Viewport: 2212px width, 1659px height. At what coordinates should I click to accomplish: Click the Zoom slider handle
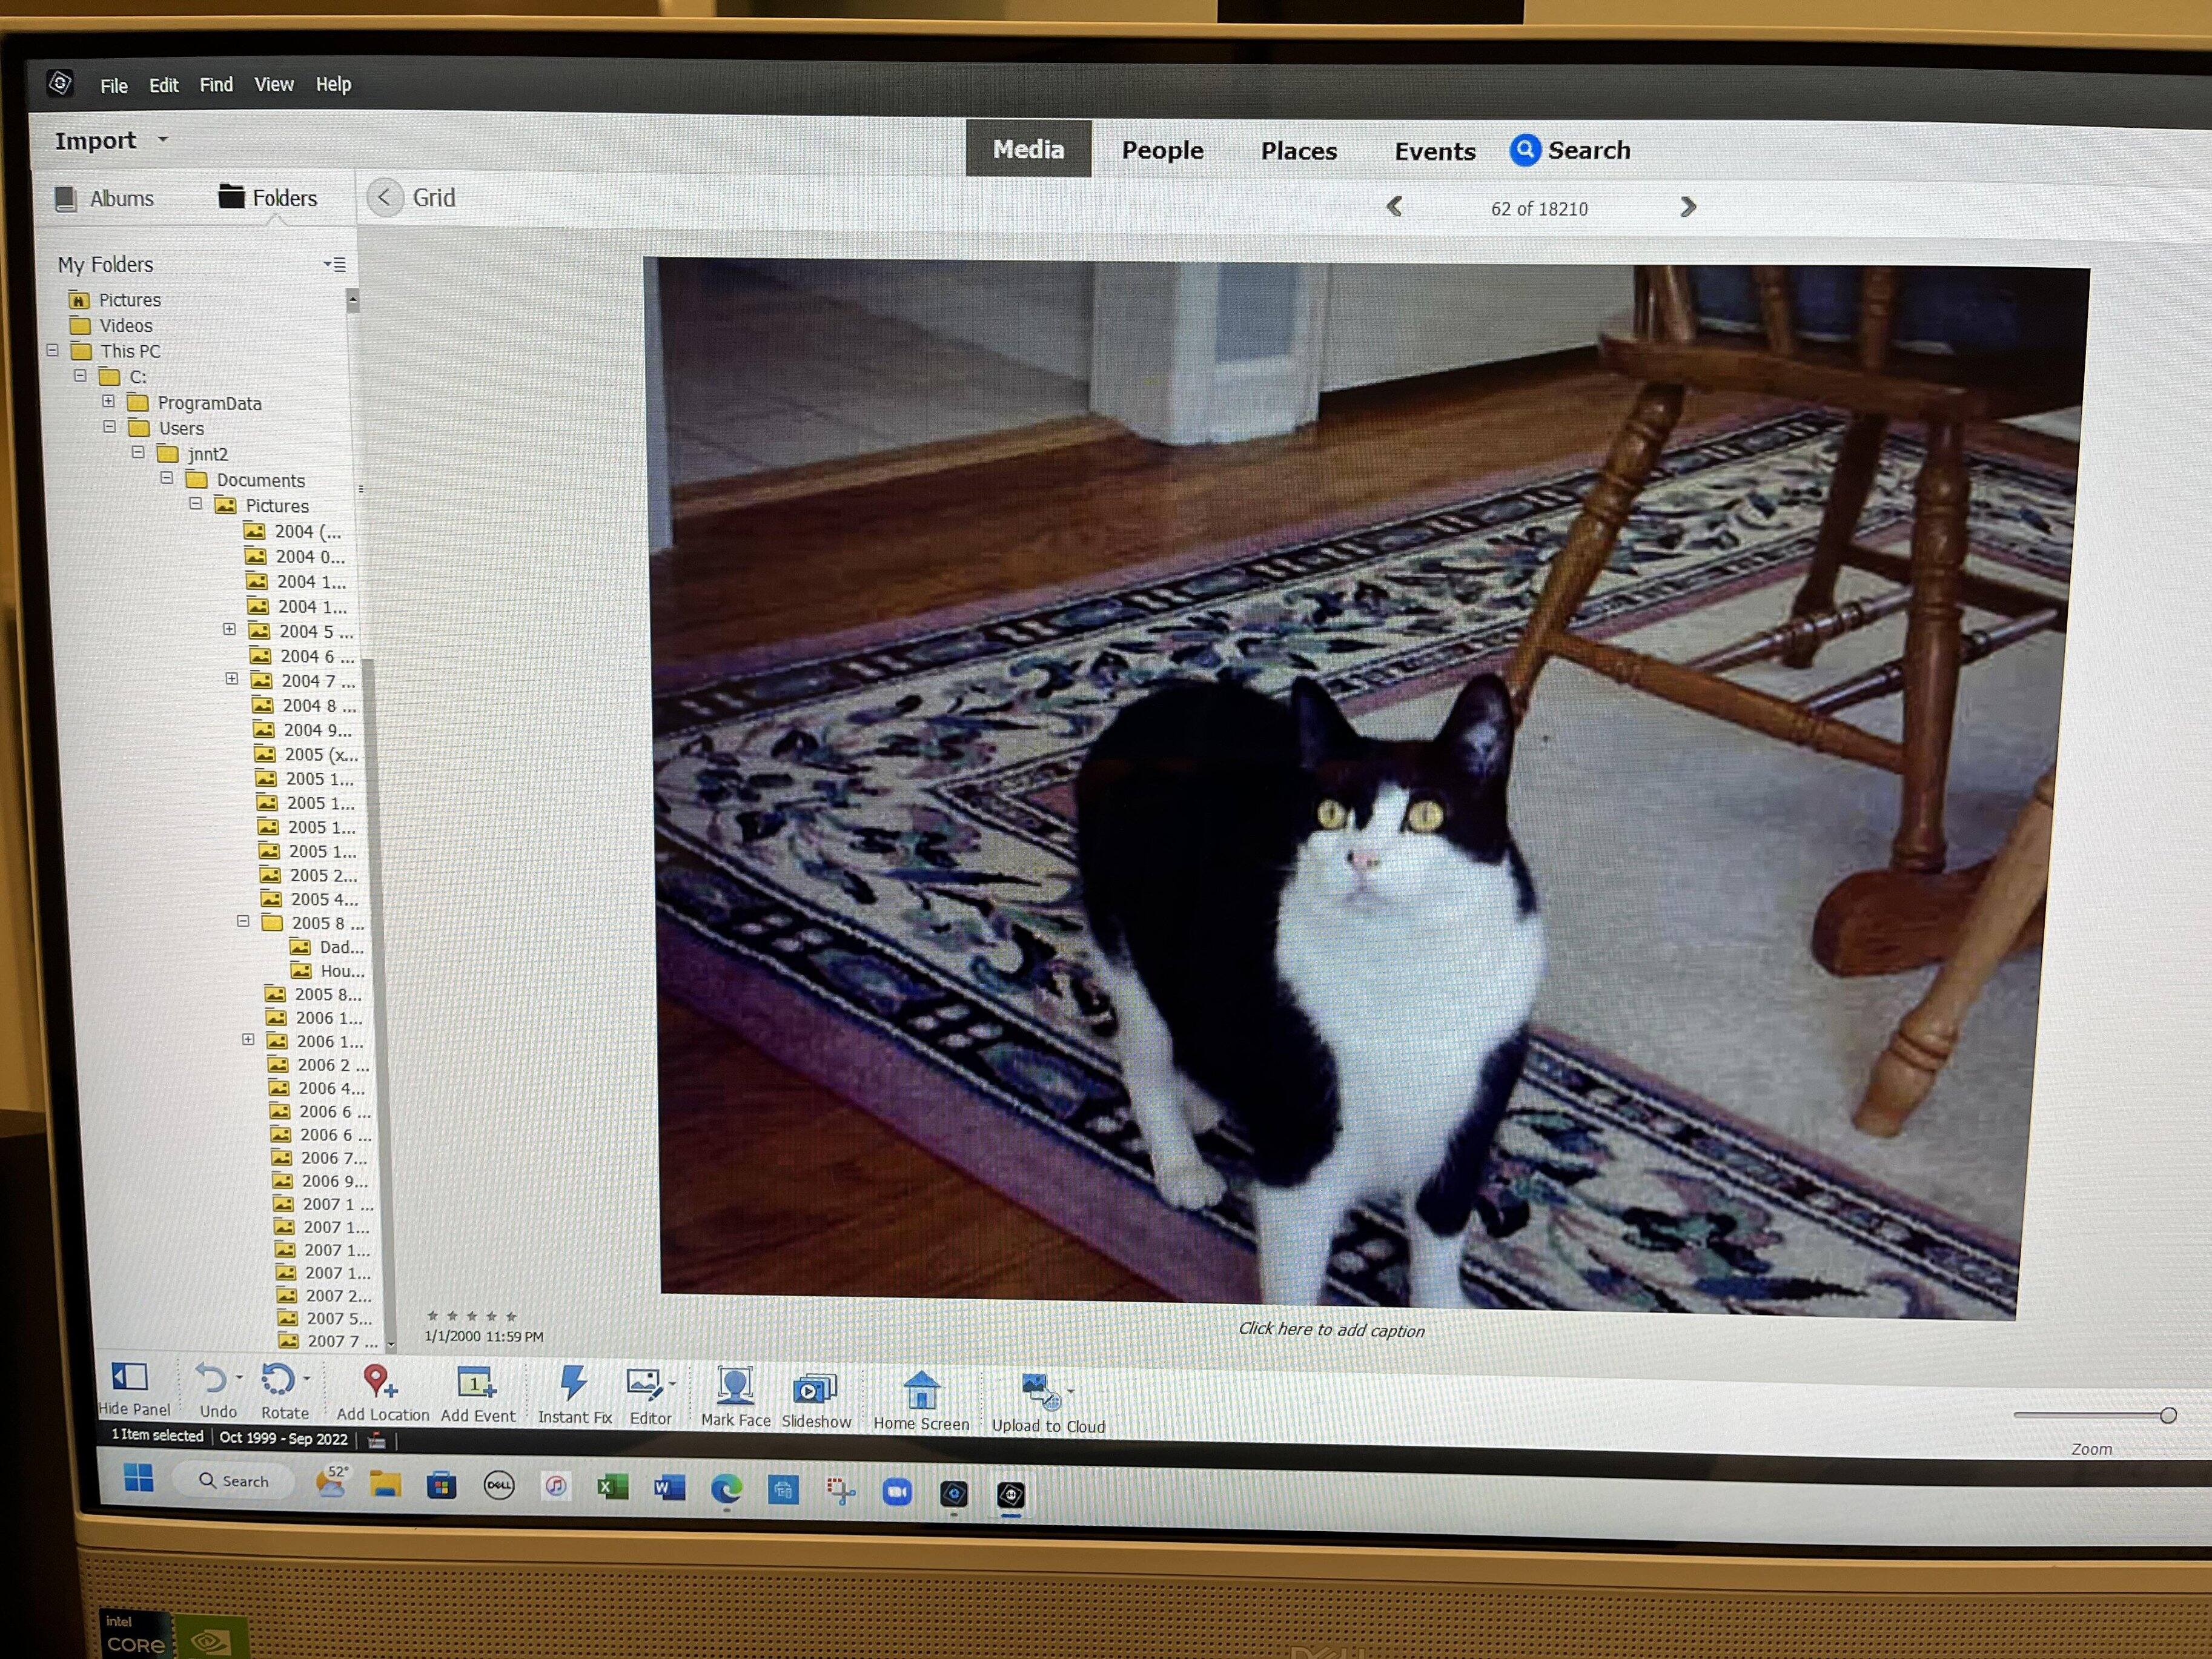2168,1415
